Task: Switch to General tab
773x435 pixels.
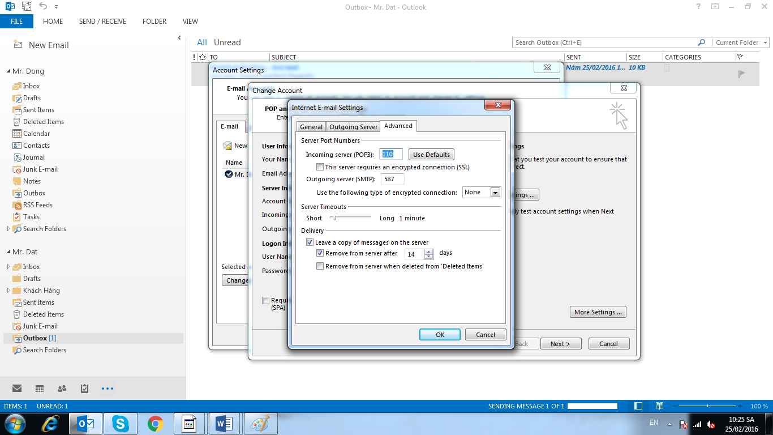Action: pyautogui.click(x=311, y=127)
